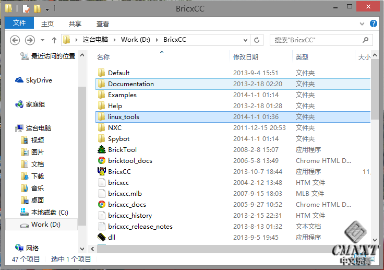Click the Properties quick access toolbar icon
This screenshot has width=384, height=270.
[x=26, y=9]
